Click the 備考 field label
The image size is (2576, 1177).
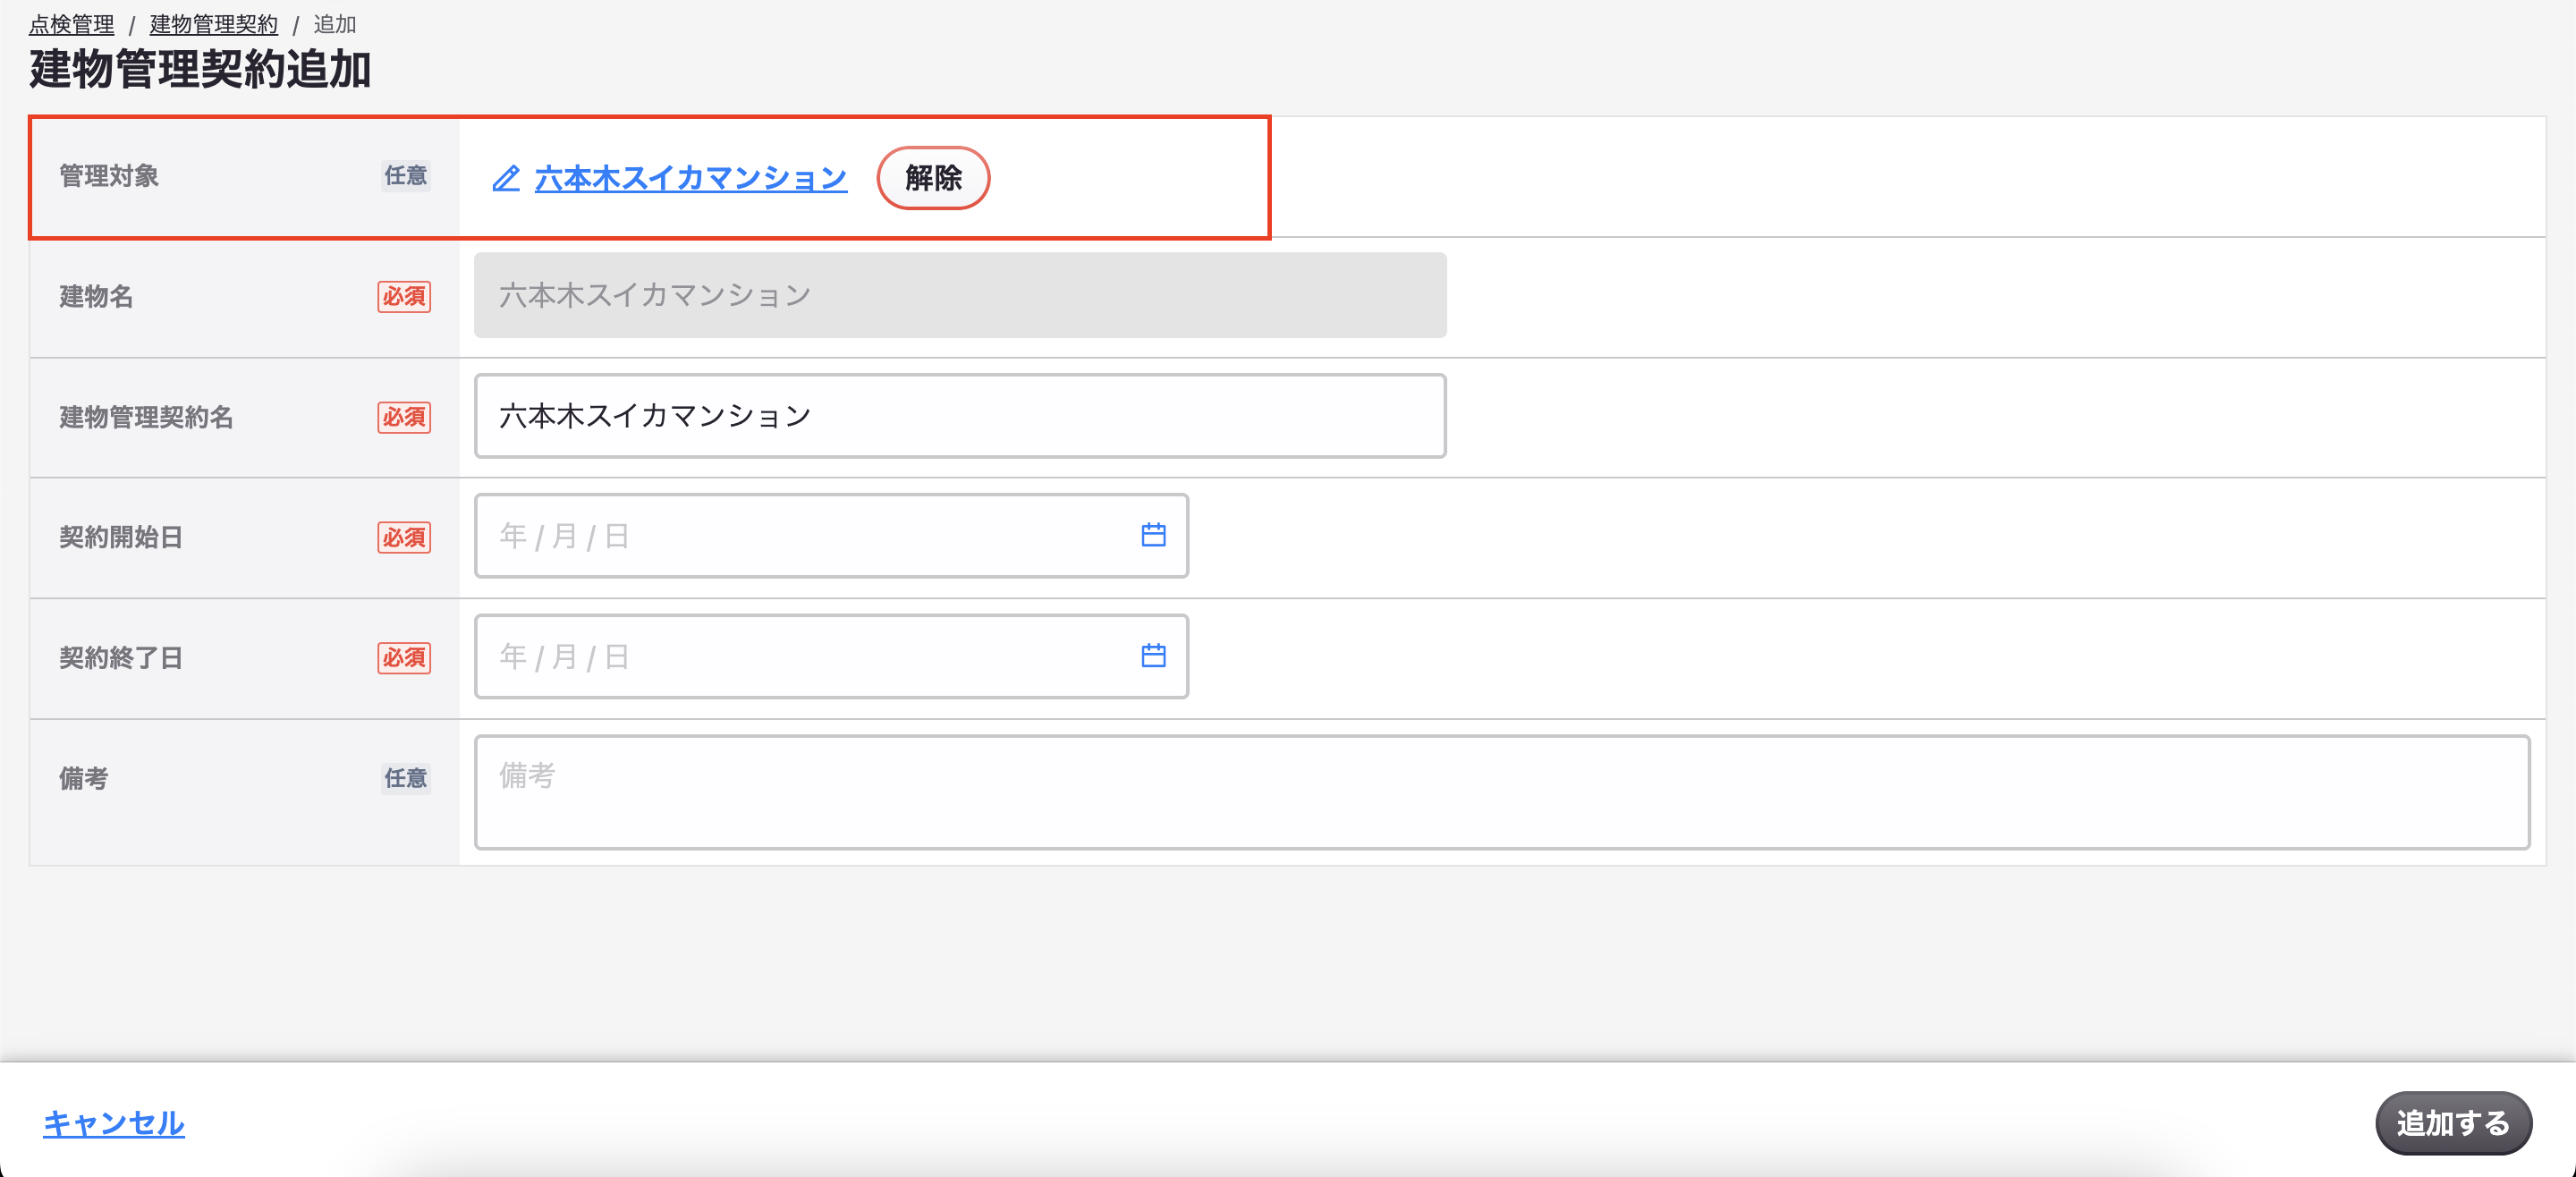click(84, 778)
